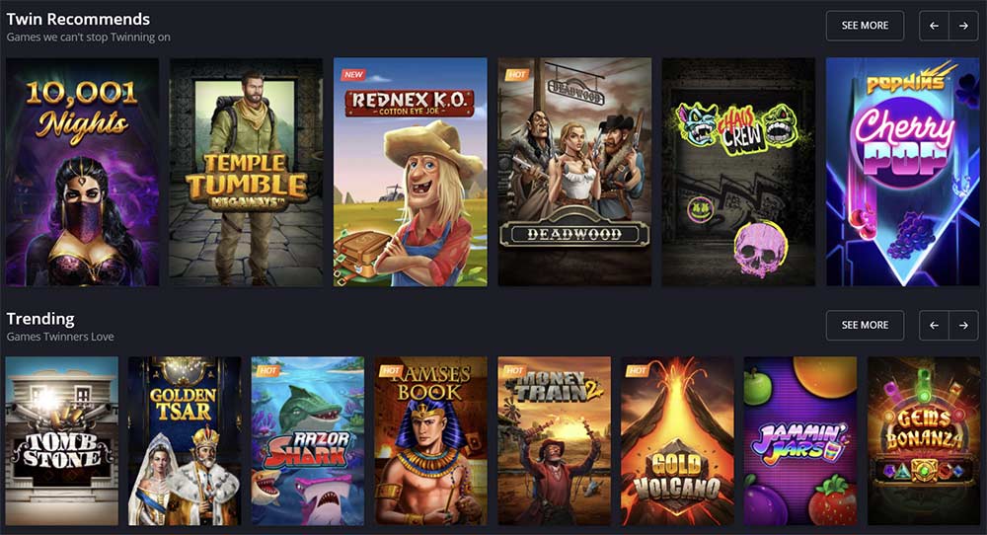
Task: Play the Razor Shark game
Action: click(308, 441)
